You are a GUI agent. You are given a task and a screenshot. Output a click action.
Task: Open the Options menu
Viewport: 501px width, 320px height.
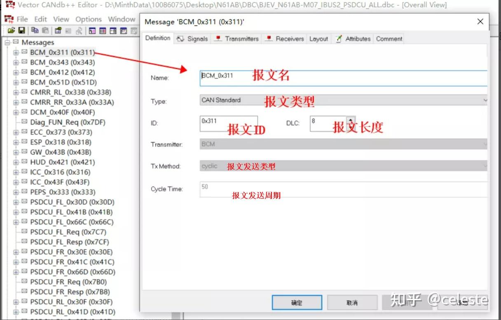tap(89, 19)
